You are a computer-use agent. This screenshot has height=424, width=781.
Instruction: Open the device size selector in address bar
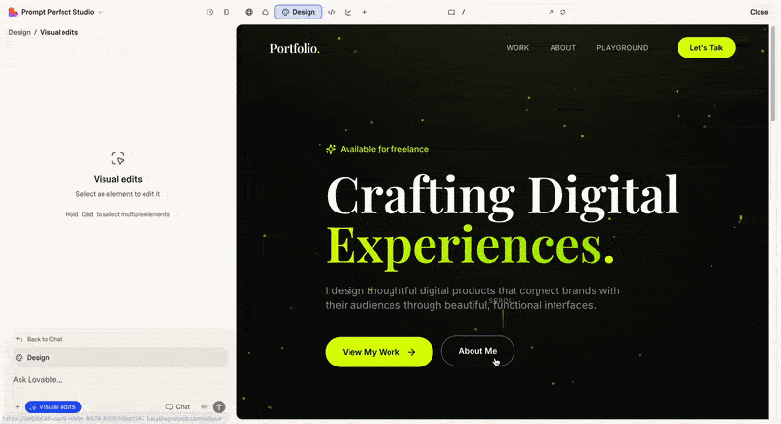tap(451, 12)
